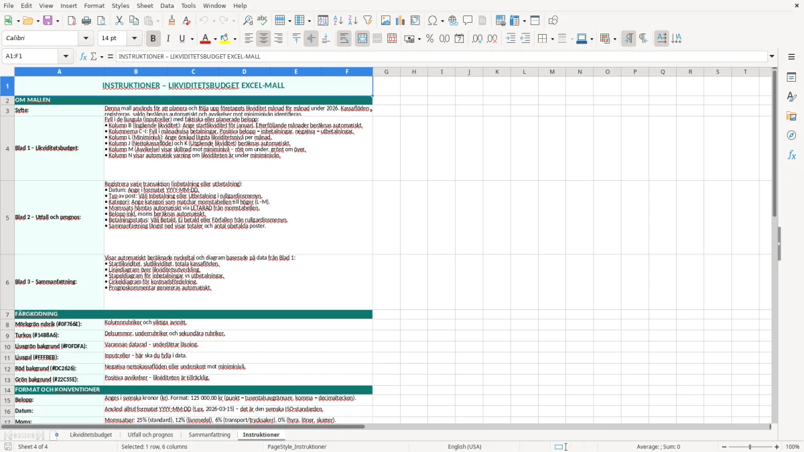The height and width of the screenshot is (452, 804).
Task: Print the spreadsheet
Action: point(86,21)
